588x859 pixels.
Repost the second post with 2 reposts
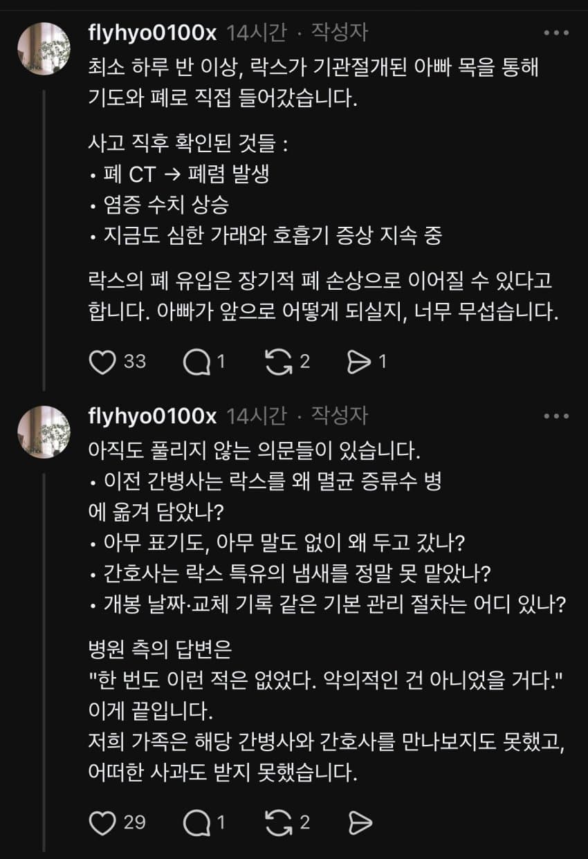[x=279, y=822]
